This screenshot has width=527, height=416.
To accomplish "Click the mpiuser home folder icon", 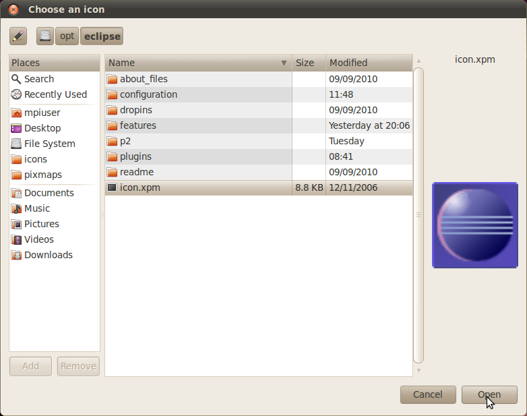I will tap(16, 113).
